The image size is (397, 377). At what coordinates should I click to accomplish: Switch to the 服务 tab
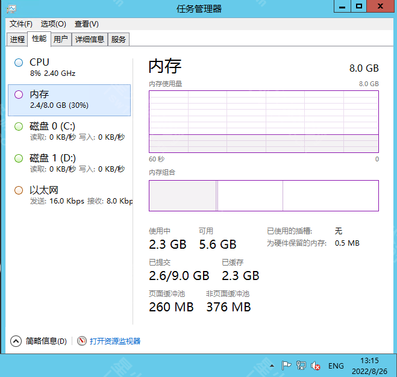119,40
